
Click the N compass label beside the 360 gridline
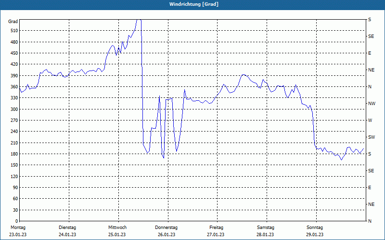tap(370, 87)
